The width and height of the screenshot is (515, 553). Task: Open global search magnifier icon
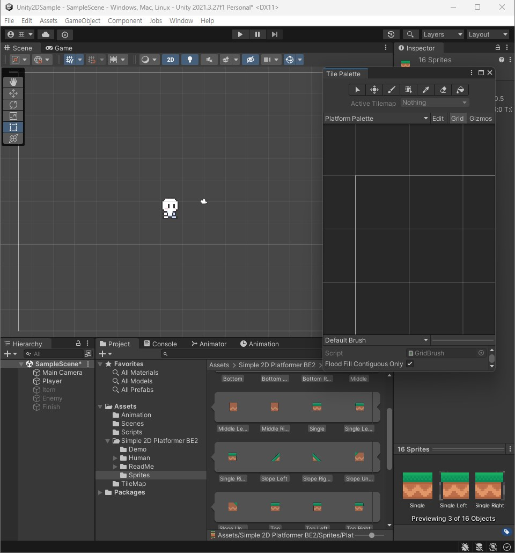[x=410, y=34]
